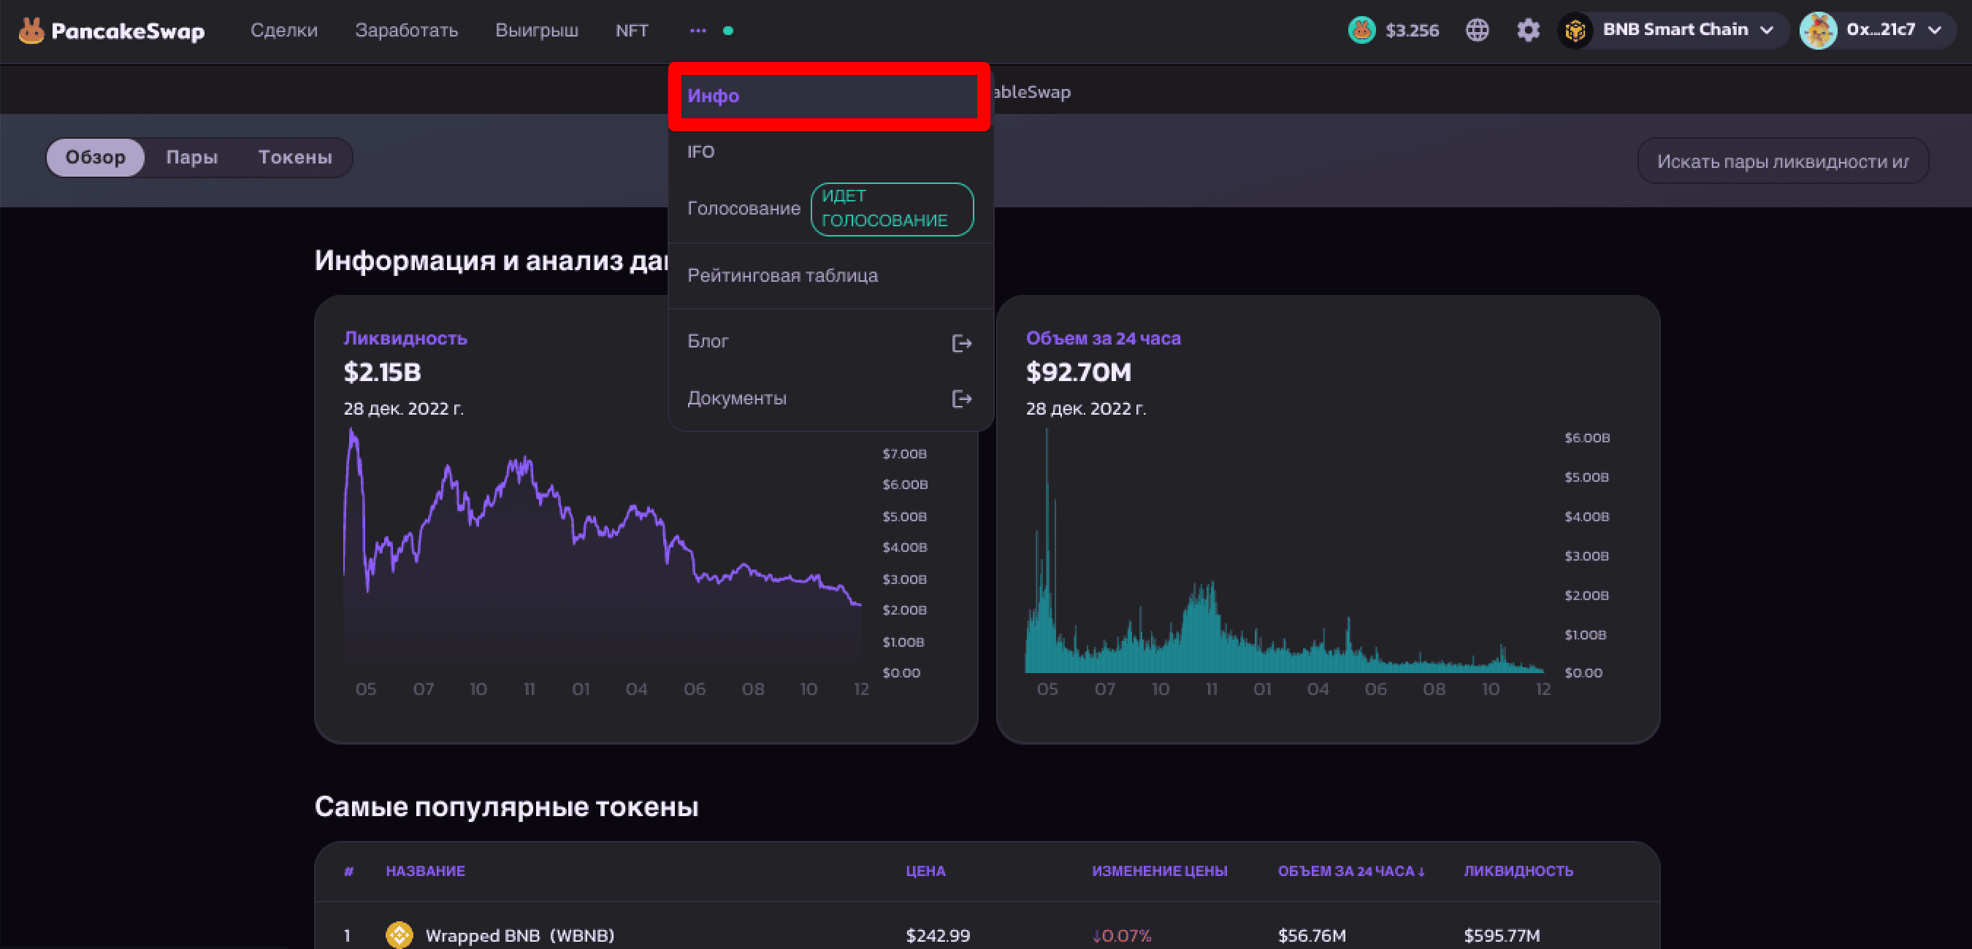Open the settings gear
This screenshot has width=1972, height=949.
pos(1528,31)
